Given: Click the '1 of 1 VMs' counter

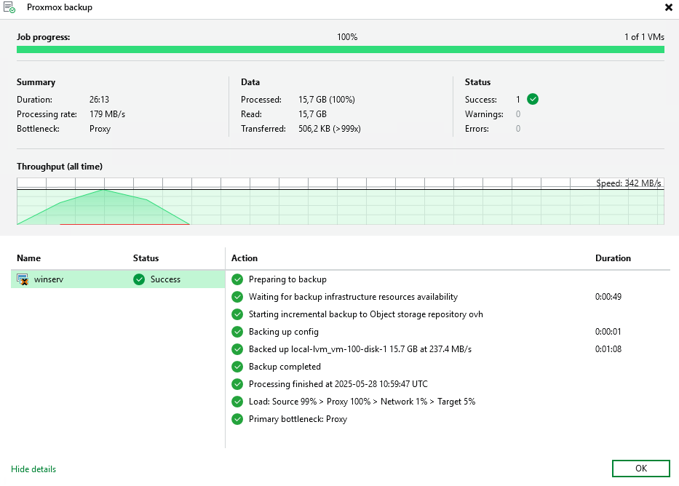Looking at the screenshot, I should (644, 37).
